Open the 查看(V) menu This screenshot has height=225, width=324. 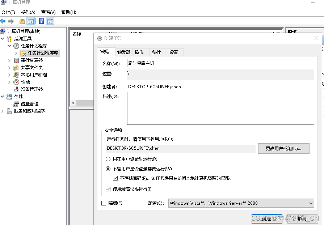tap(48, 12)
